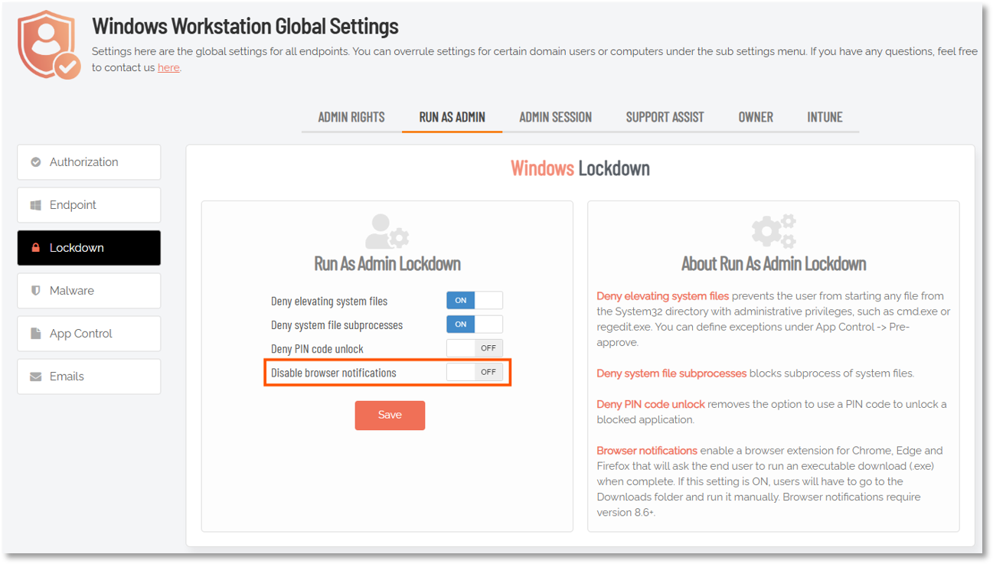Screen dimensions: 993x564
Task: Select the SUPPORT ASSIST tab
Action: [665, 117]
